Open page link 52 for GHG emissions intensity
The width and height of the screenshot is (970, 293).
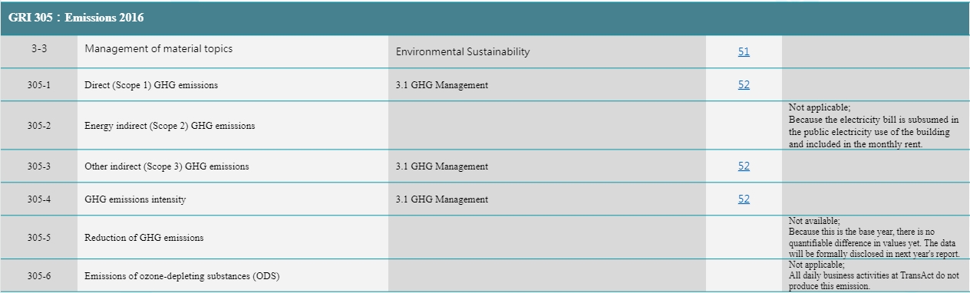coord(744,199)
